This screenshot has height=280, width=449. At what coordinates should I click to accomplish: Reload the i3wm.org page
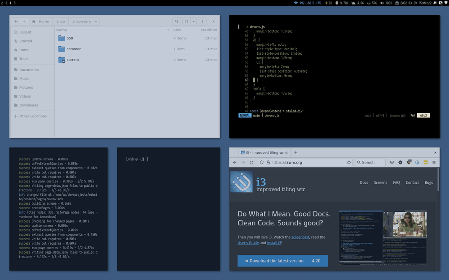[x=251, y=163]
